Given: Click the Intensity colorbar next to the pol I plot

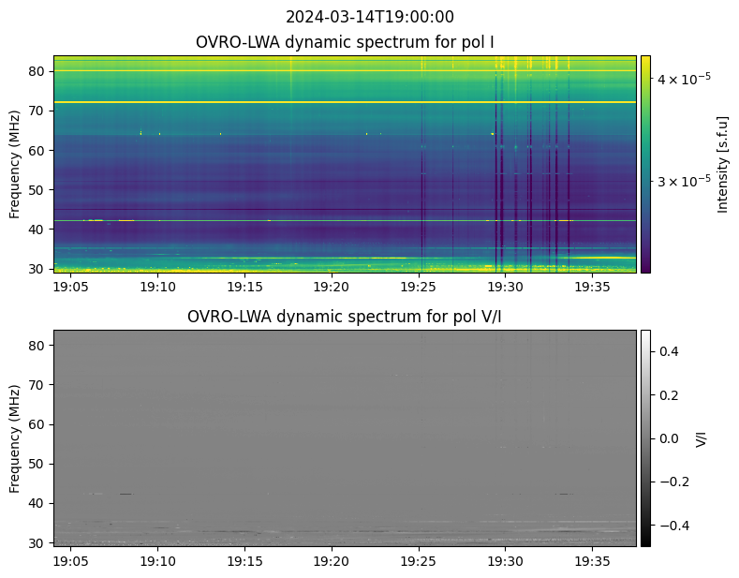Looking at the screenshot, I should click(x=645, y=164).
